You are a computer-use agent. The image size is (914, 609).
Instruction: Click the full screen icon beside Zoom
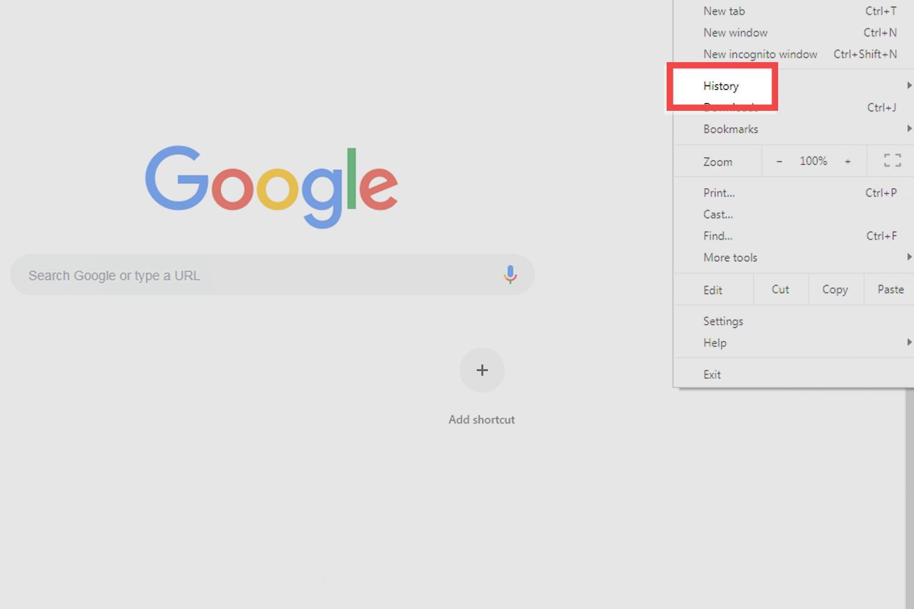[891, 160]
